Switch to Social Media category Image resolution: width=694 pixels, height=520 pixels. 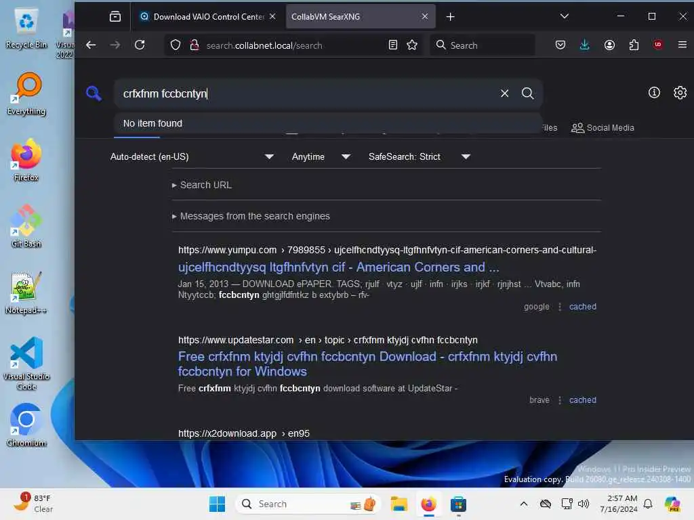coord(603,128)
